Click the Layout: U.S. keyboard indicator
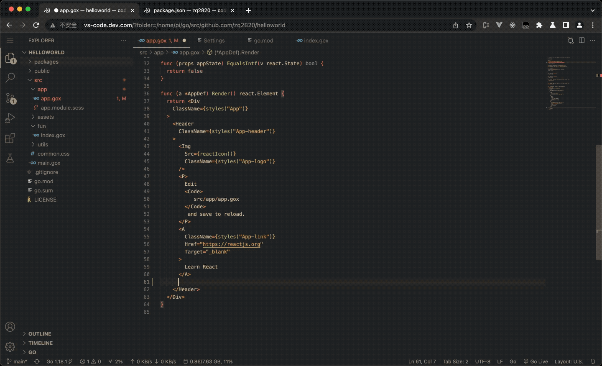Viewport: 602px width, 366px height. 569,361
